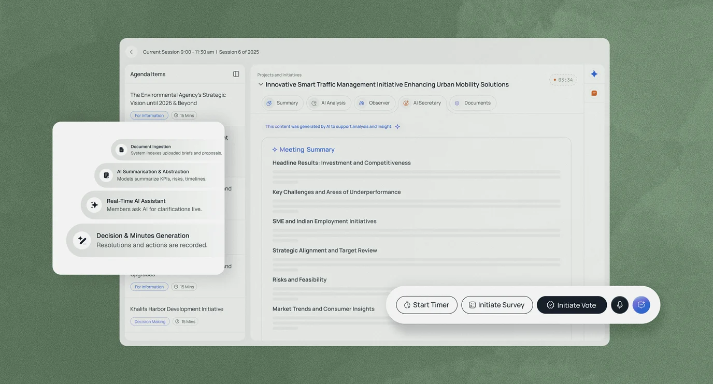Select the Strategic Alignment and Target Review heading
713x384 pixels.
pos(325,250)
